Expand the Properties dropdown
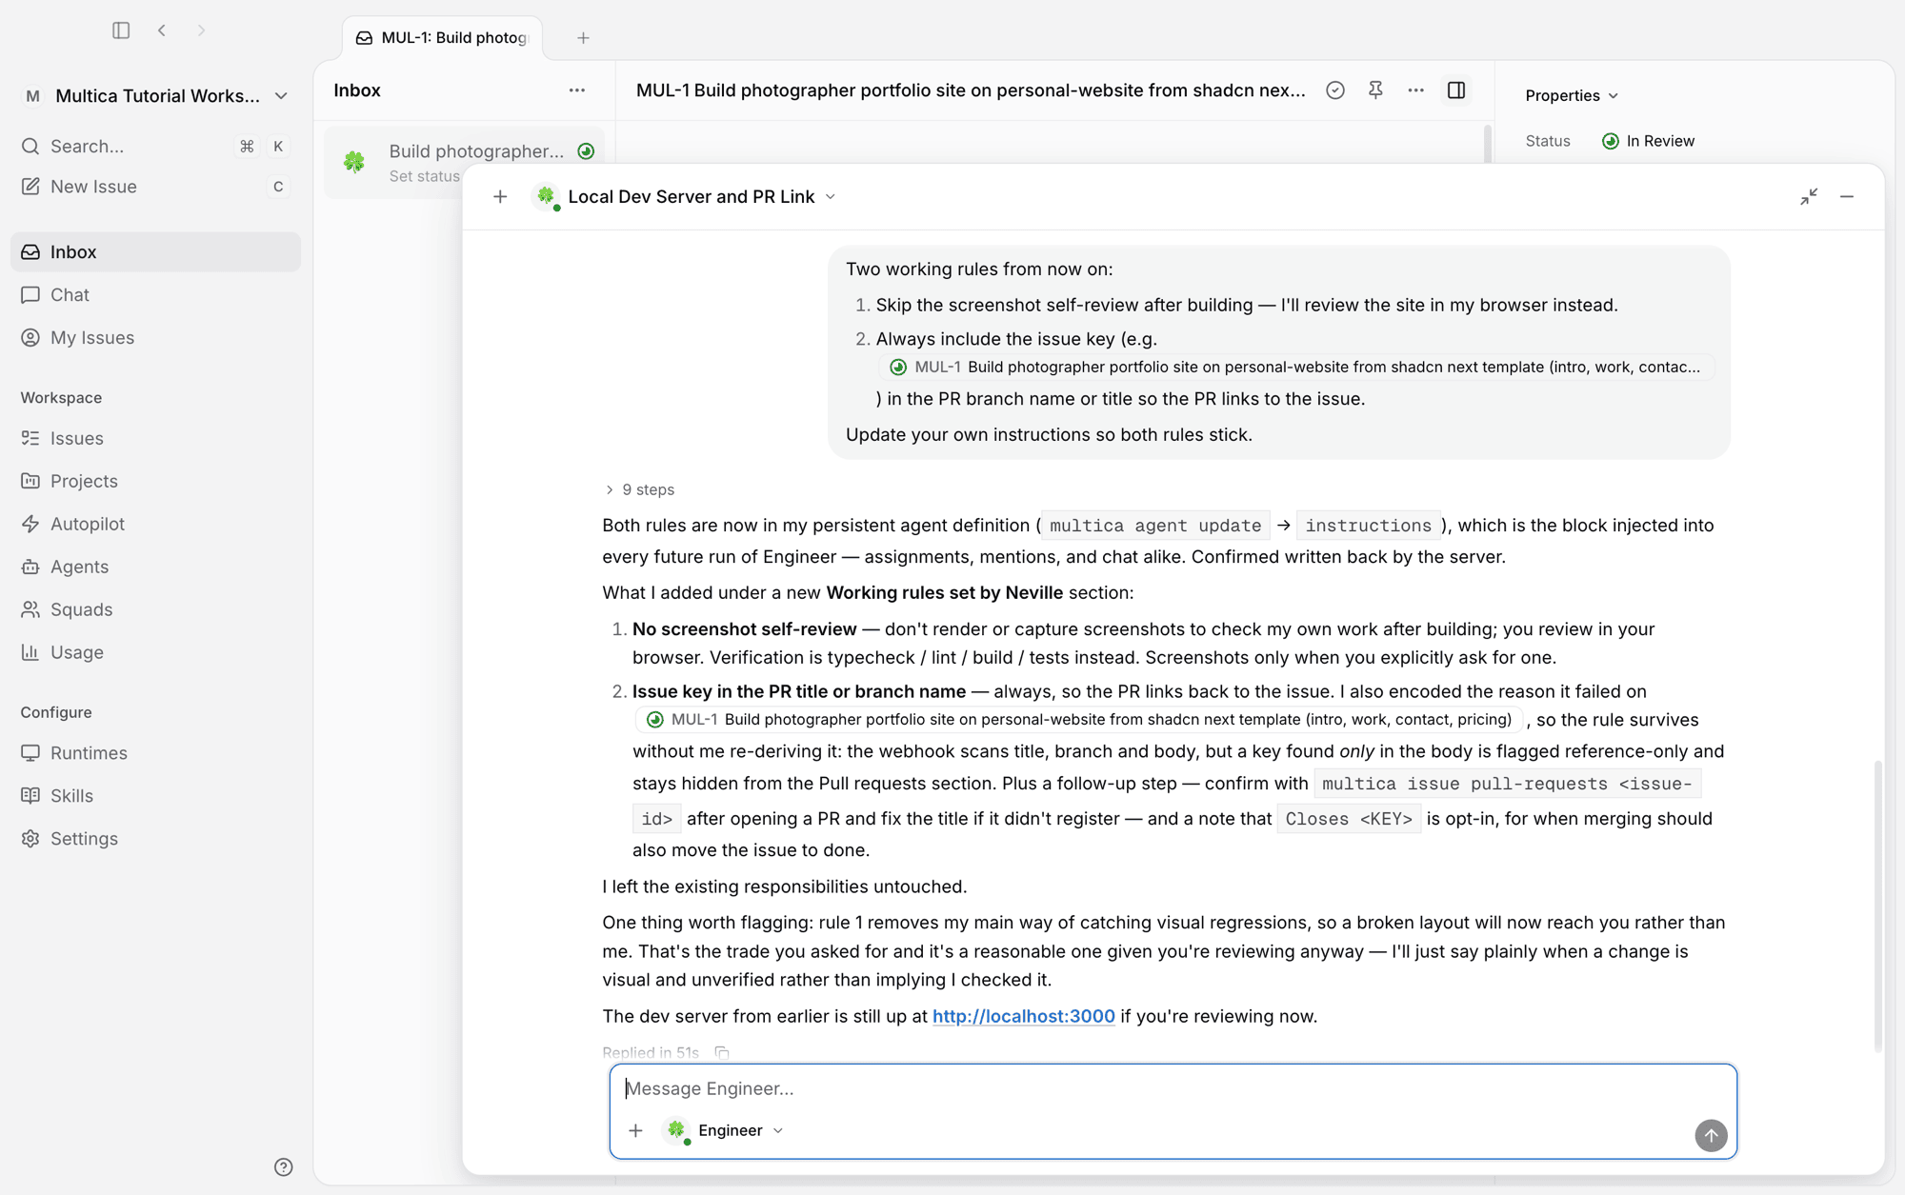Image resolution: width=1905 pixels, height=1195 pixels. click(1572, 96)
